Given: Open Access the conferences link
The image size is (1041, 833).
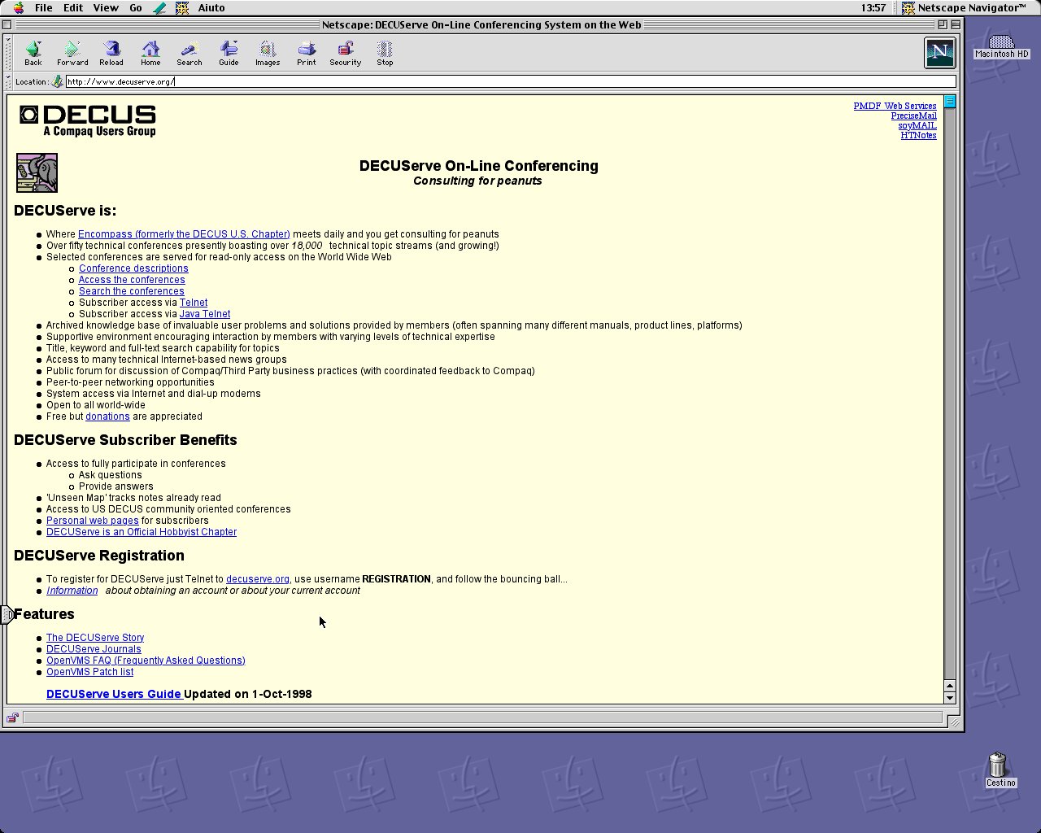Looking at the screenshot, I should (x=132, y=280).
